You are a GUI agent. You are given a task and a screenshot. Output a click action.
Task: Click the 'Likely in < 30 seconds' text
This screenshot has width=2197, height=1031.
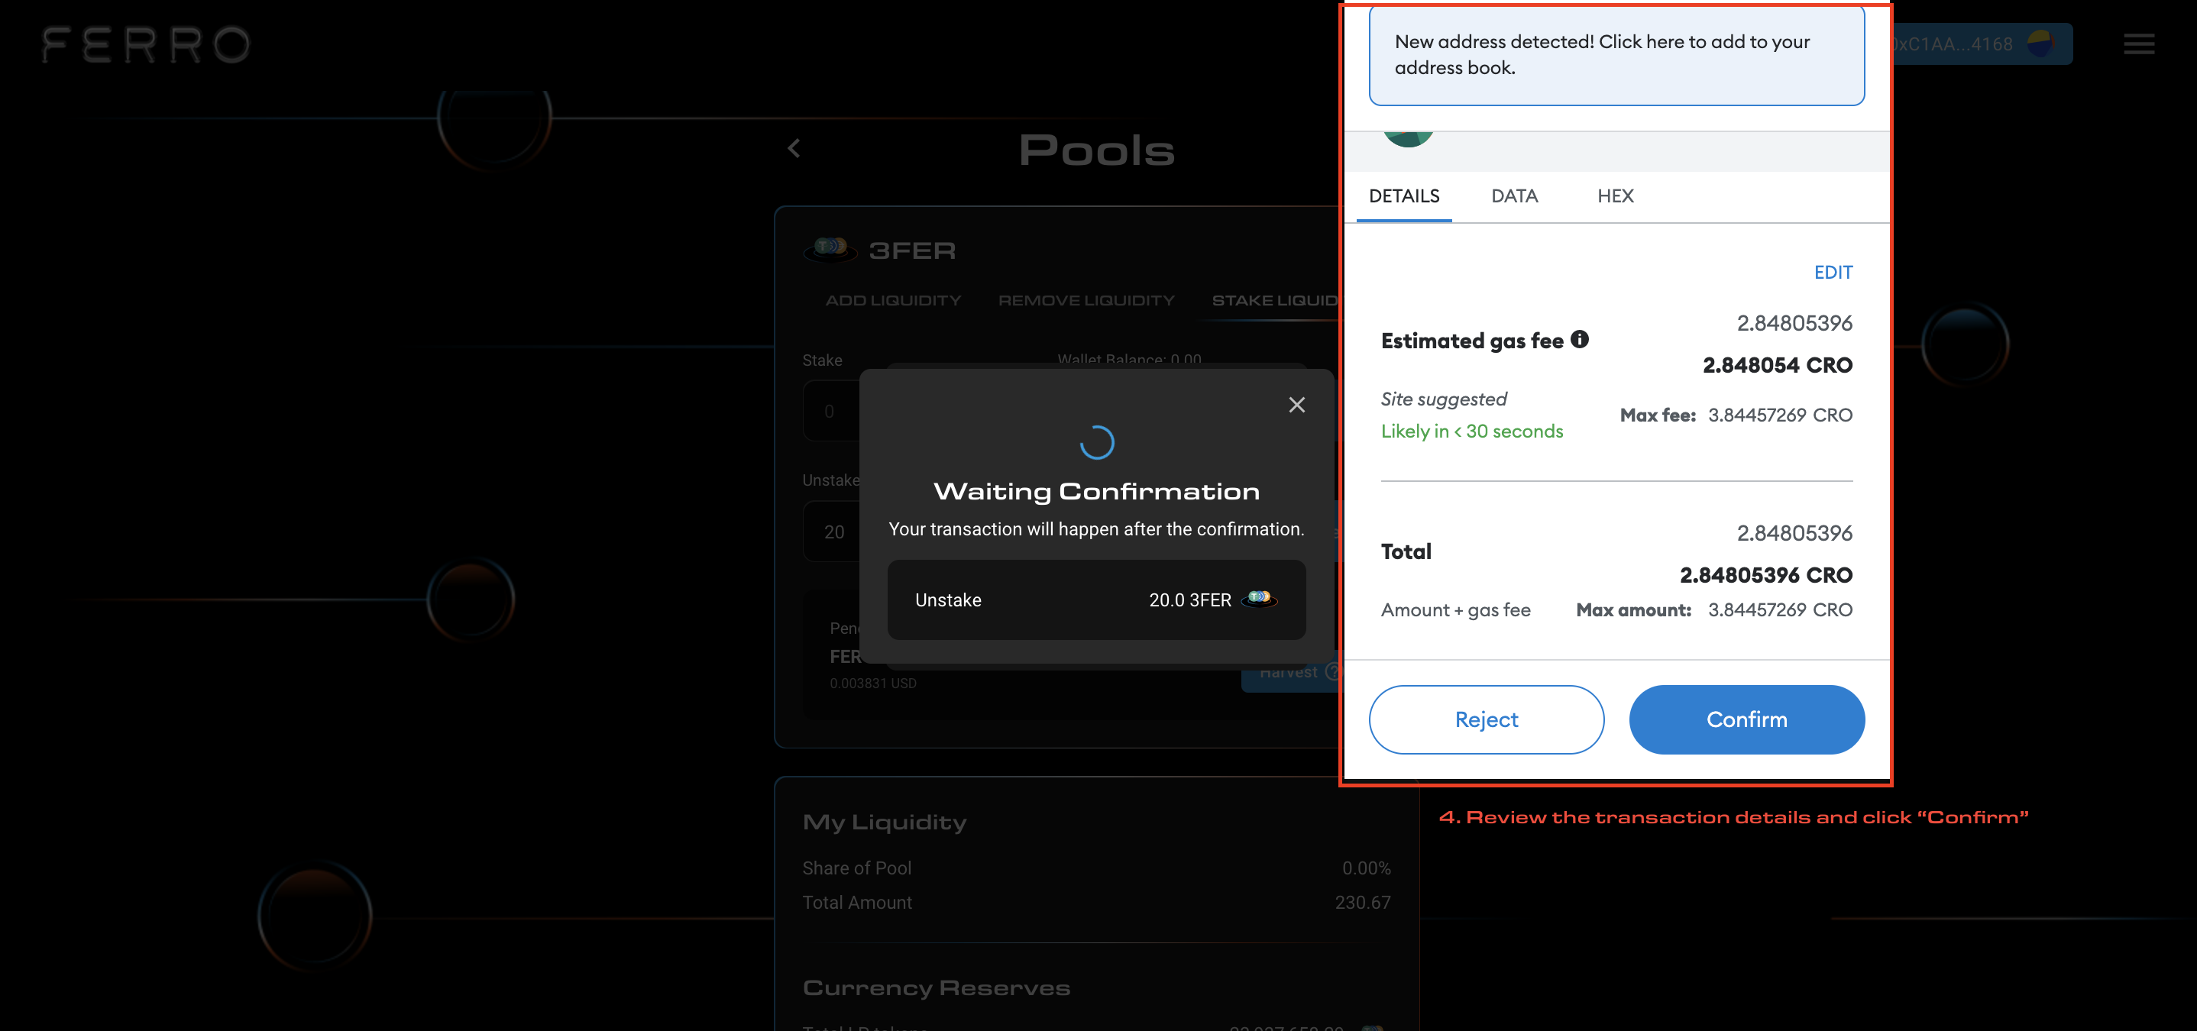1471,431
